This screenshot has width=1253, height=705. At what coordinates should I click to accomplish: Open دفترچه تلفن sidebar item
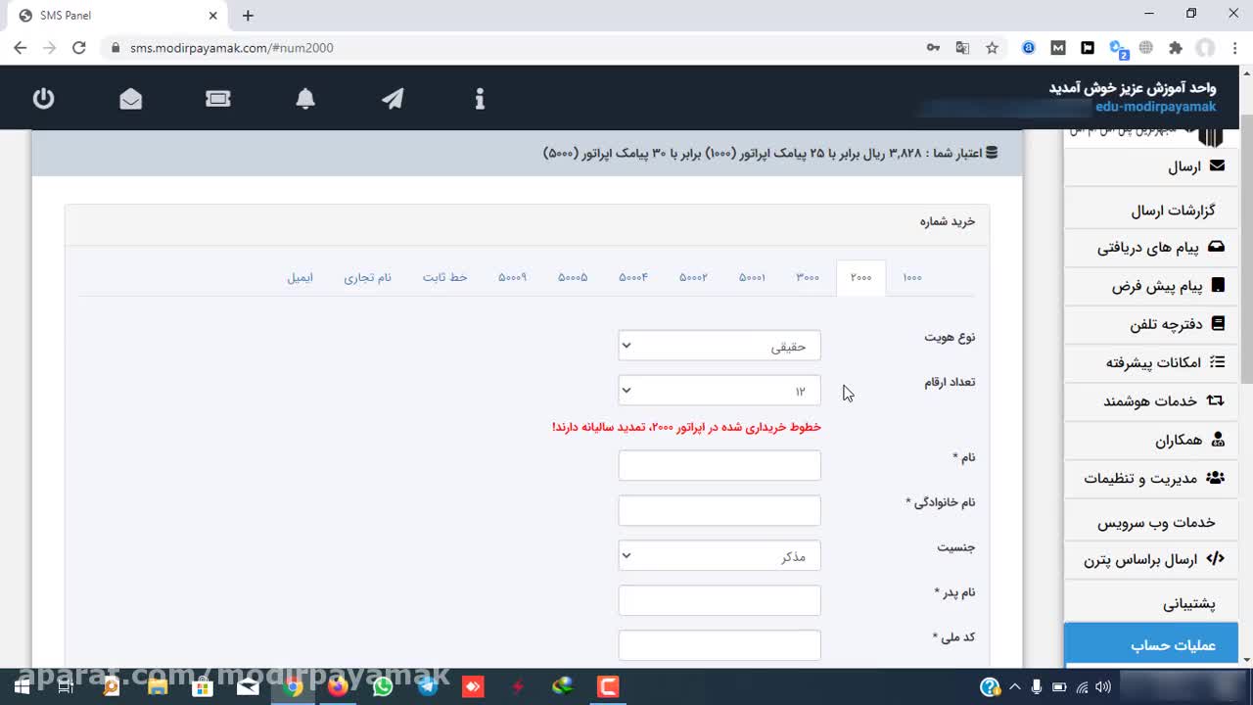coord(1165,324)
